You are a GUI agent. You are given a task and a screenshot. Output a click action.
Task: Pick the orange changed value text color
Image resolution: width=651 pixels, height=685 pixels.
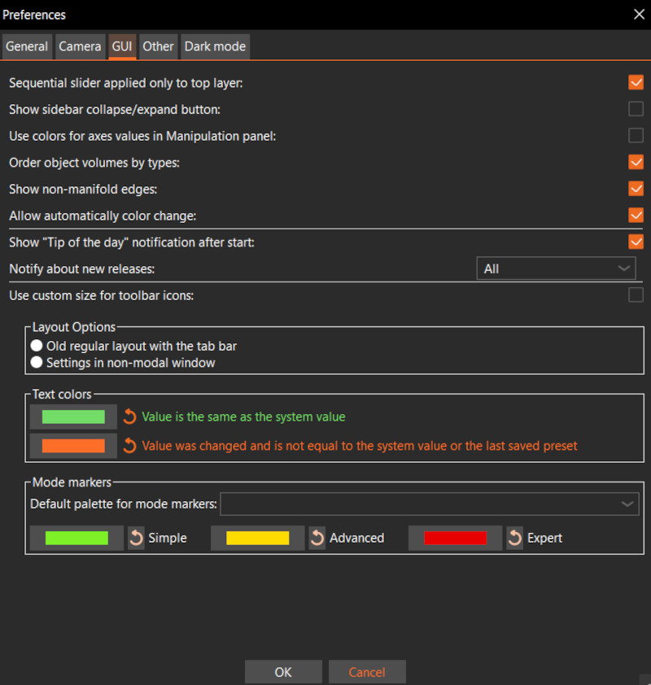pos(73,446)
